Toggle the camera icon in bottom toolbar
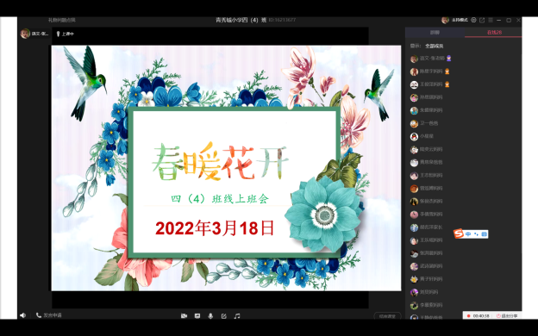 point(184,316)
